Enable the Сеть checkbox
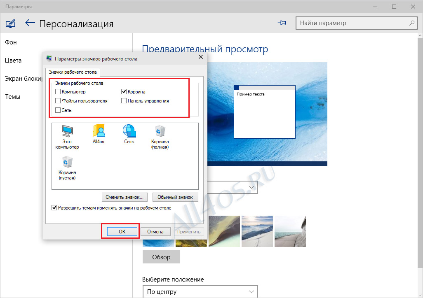Viewport: 423px width, 298px height. 58,110
